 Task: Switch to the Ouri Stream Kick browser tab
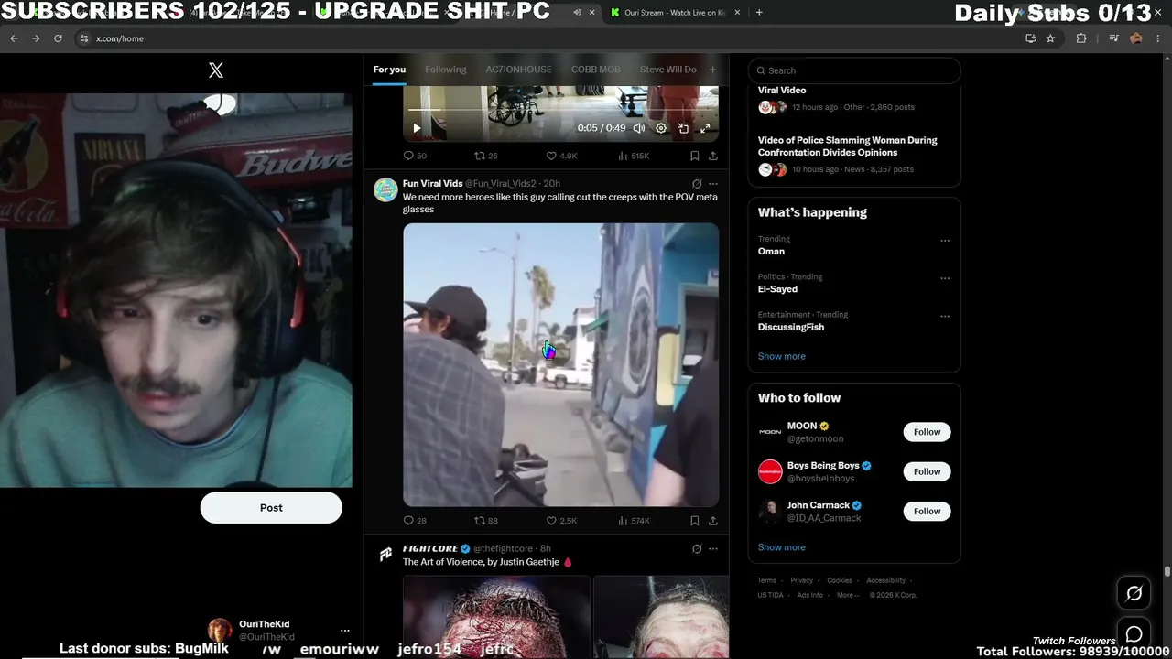coord(675,13)
